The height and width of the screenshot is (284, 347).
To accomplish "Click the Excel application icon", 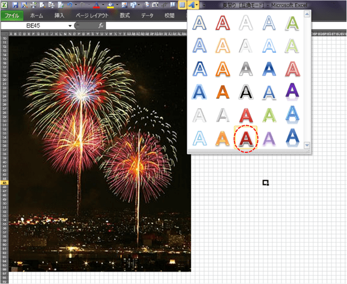I will (4, 5).
